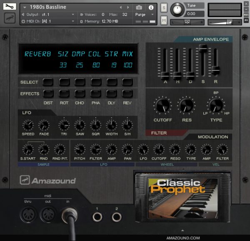Click the SELECT button above CHO
This screenshot has height=241, width=250.
(x=80, y=82)
